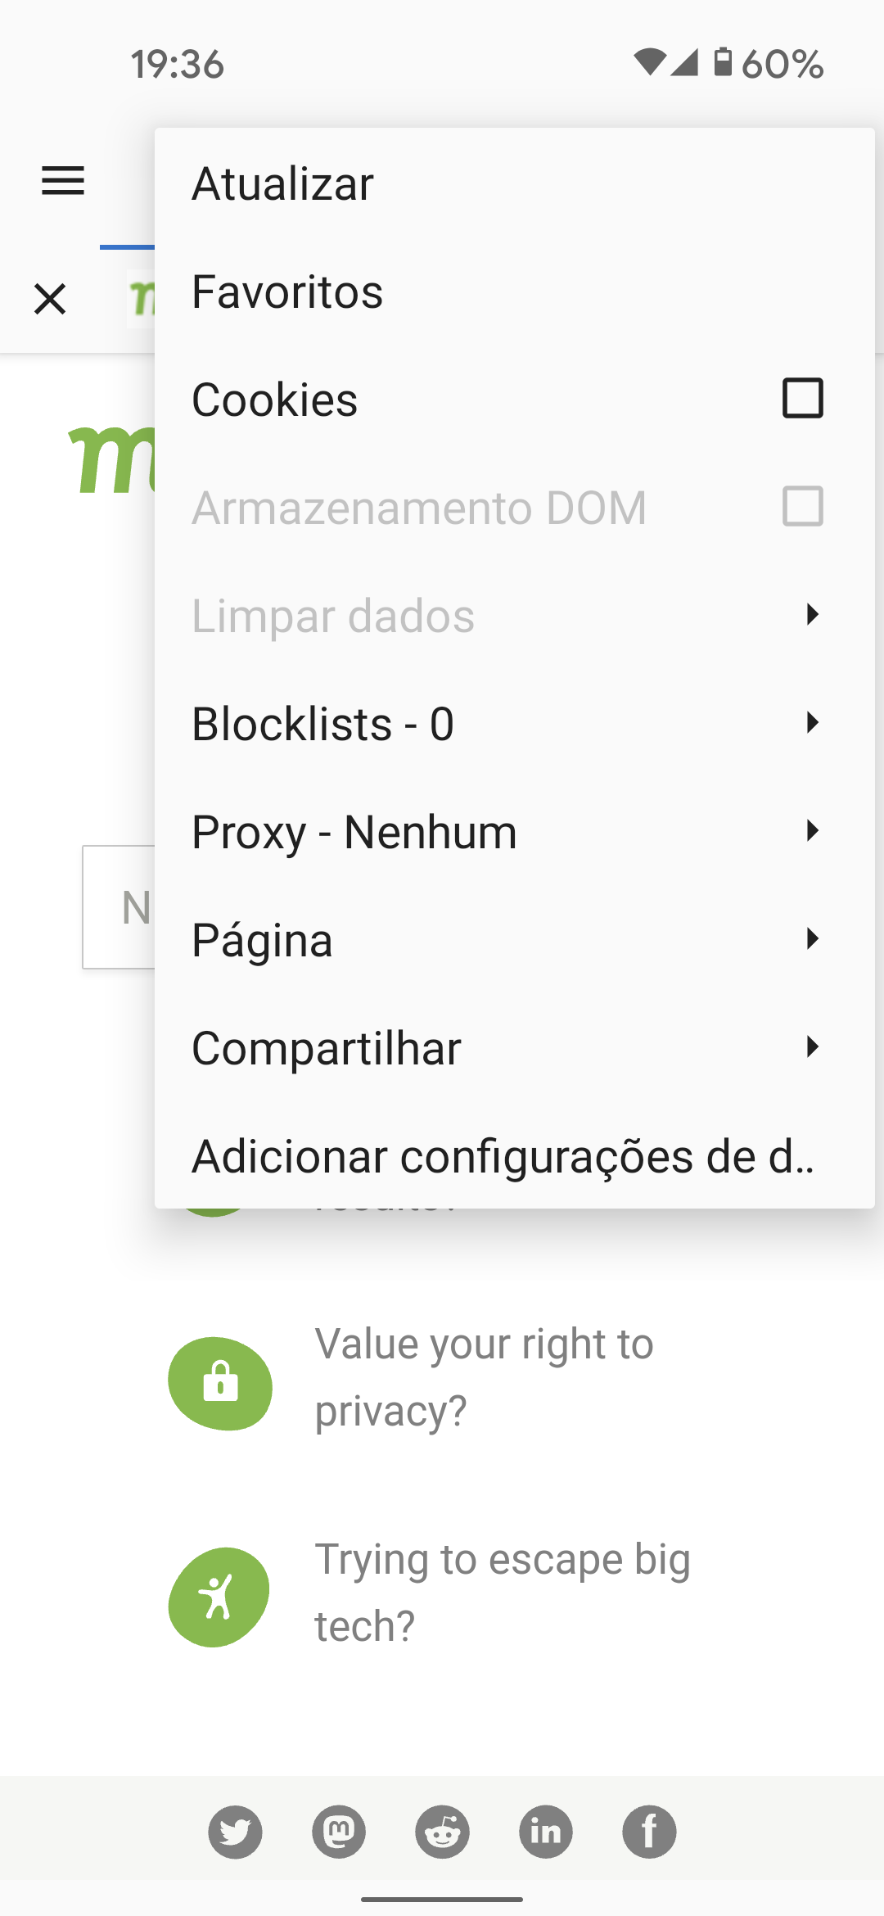884x1916 pixels.
Task: Open the hamburger navigation drawer
Action: point(63,181)
